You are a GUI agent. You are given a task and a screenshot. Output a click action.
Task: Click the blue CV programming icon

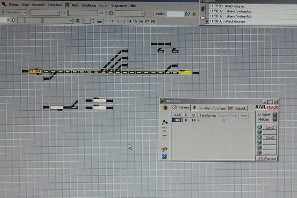tap(164, 156)
